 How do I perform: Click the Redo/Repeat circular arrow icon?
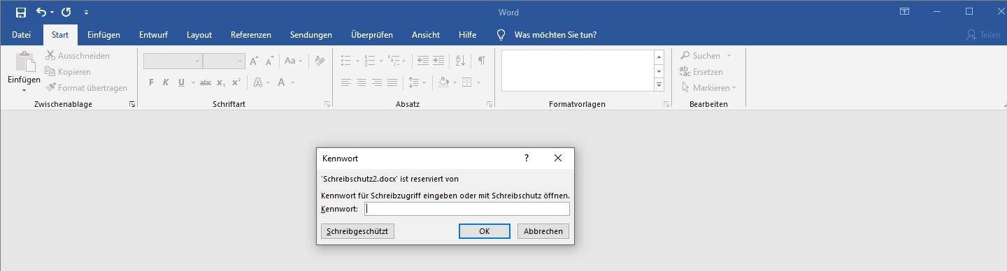pyautogui.click(x=66, y=12)
